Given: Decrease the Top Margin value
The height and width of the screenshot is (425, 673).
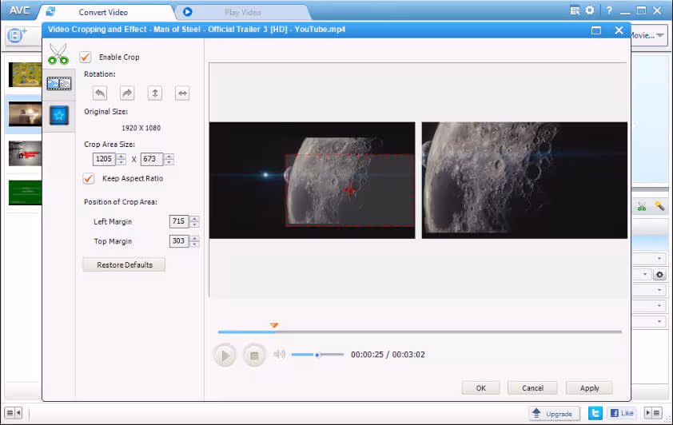Looking at the screenshot, I should (195, 244).
